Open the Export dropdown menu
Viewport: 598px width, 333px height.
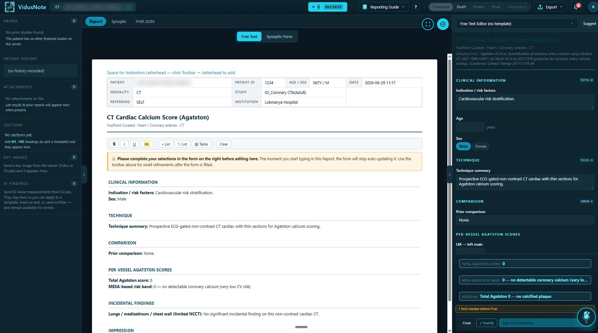click(550, 7)
